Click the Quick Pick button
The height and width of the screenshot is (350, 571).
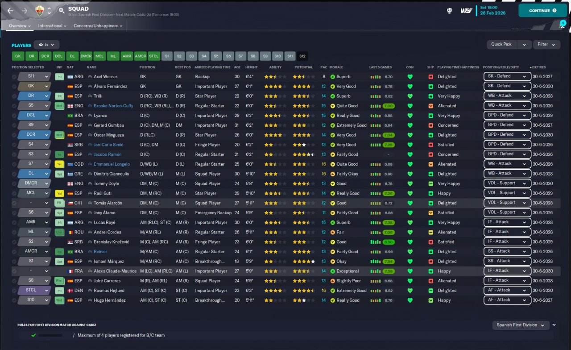pyautogui.click(x=501, y=44)
